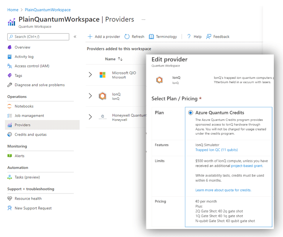Click the Resource health heart icon
This screenshot has height=237, width=283.
pos(10,199)
